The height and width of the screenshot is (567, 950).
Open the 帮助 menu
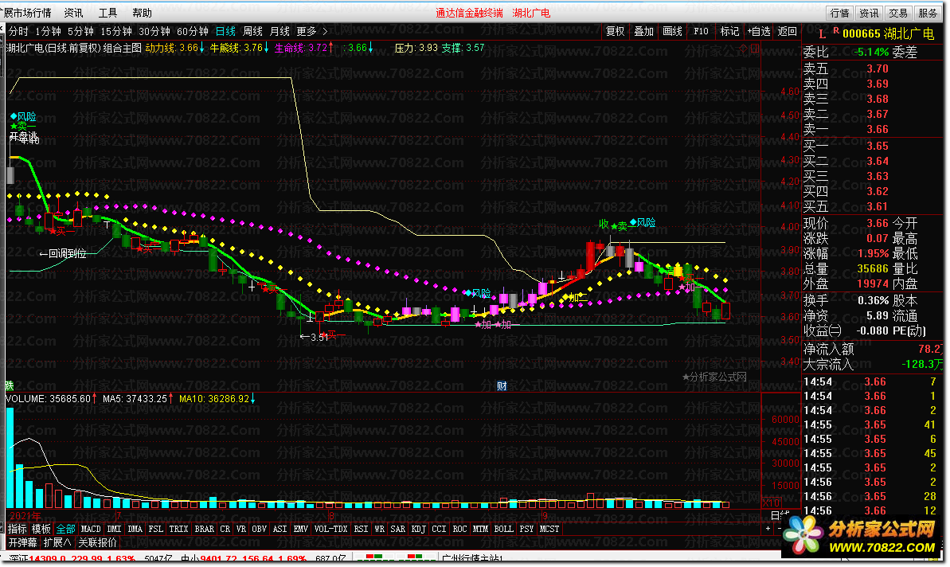tap(142, 13)
